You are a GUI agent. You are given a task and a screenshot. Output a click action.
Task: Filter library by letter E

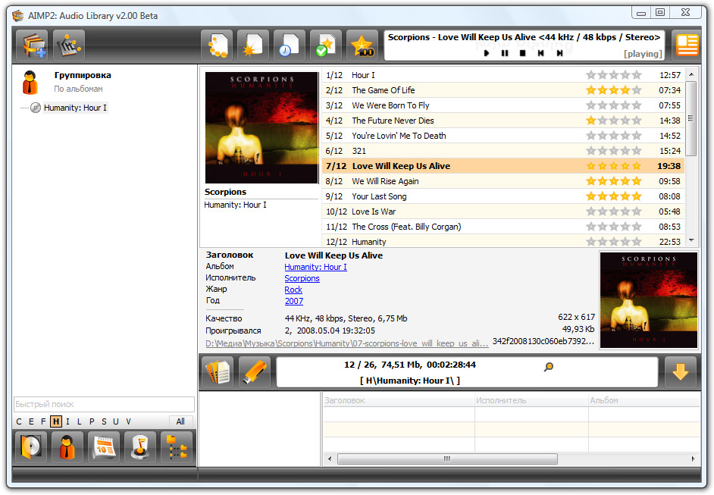[31, 421]
